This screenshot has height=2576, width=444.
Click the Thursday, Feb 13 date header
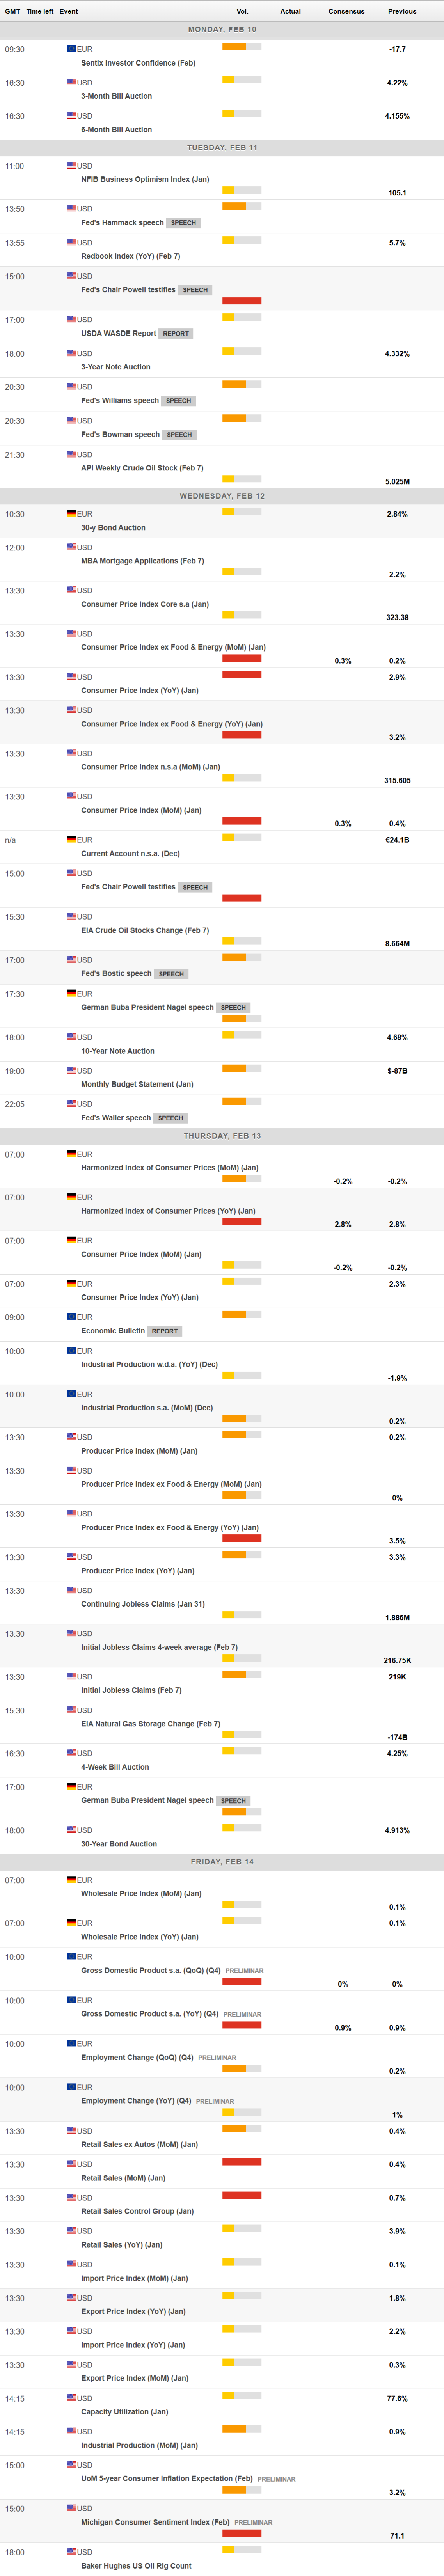[x=222, y=1136]
